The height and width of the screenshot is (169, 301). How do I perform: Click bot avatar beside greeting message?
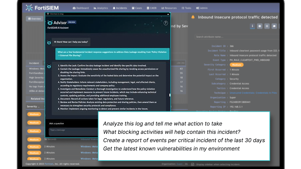(x=49, y=43)
